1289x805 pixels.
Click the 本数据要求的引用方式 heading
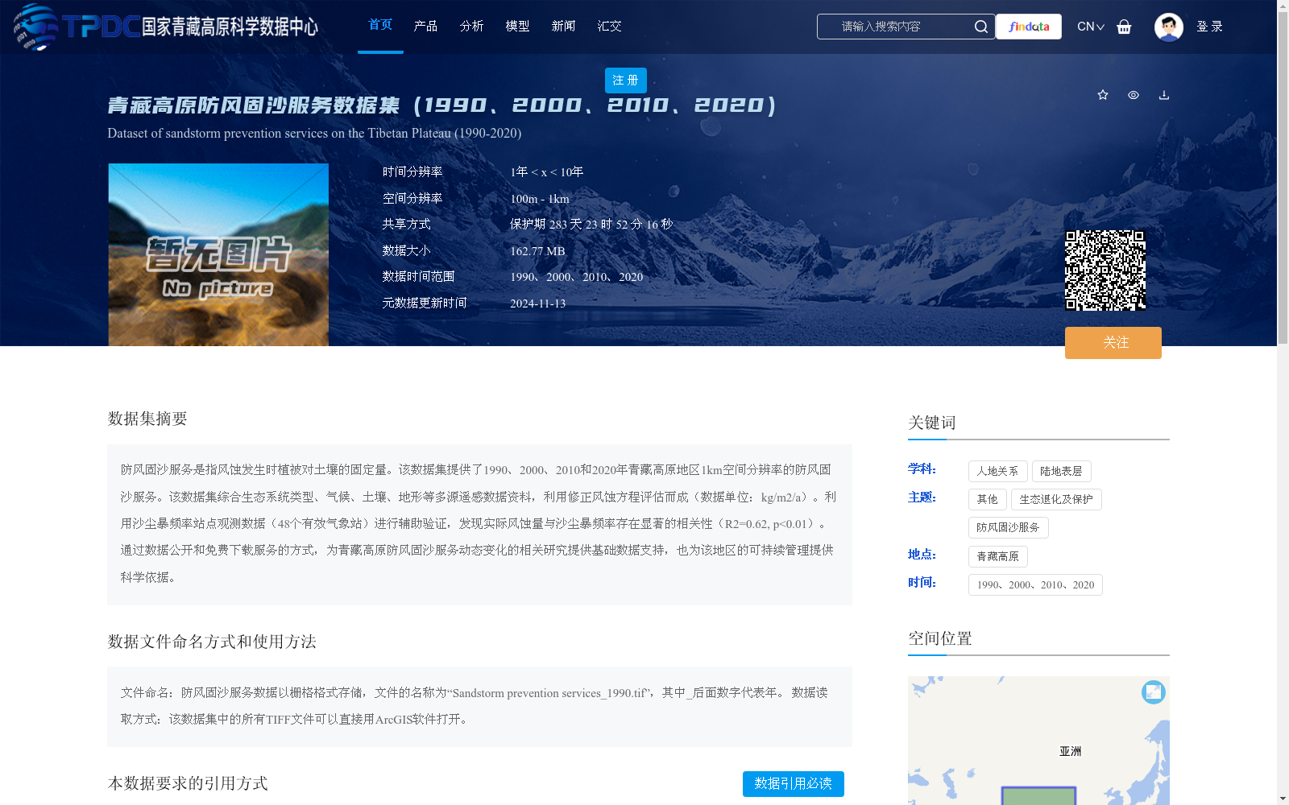188,783
